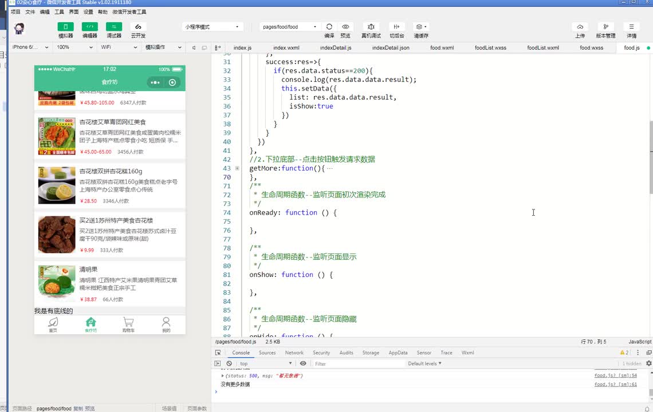Open the food.js? [sm]:54 source link
The width and height of the screenshot is (653, 412).
tap(615, 376)
